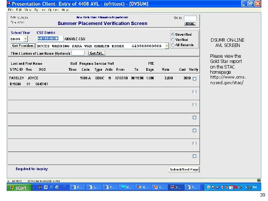This screenshot has width=268, height=201.
Task: Check Verify box for PARSLEY JOYCE
Action: coord(194,79)
